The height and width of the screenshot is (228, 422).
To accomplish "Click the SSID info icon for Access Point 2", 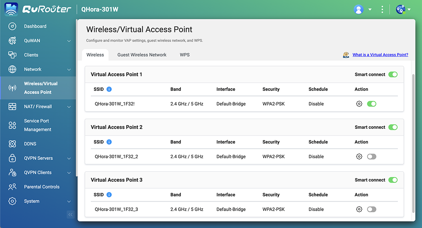I will pyautogui.click(x=109, y=142).
